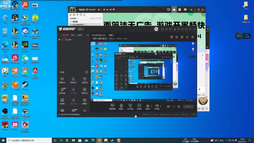The height and width of the screenshot is (143, 254).
Task: Open the location pin icon in voice chat window
Action: click(x=77, y=15)
